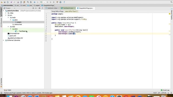Click the yellow inspection indicator square
This screenshot has width=173, height=97.
click(169, 14)
